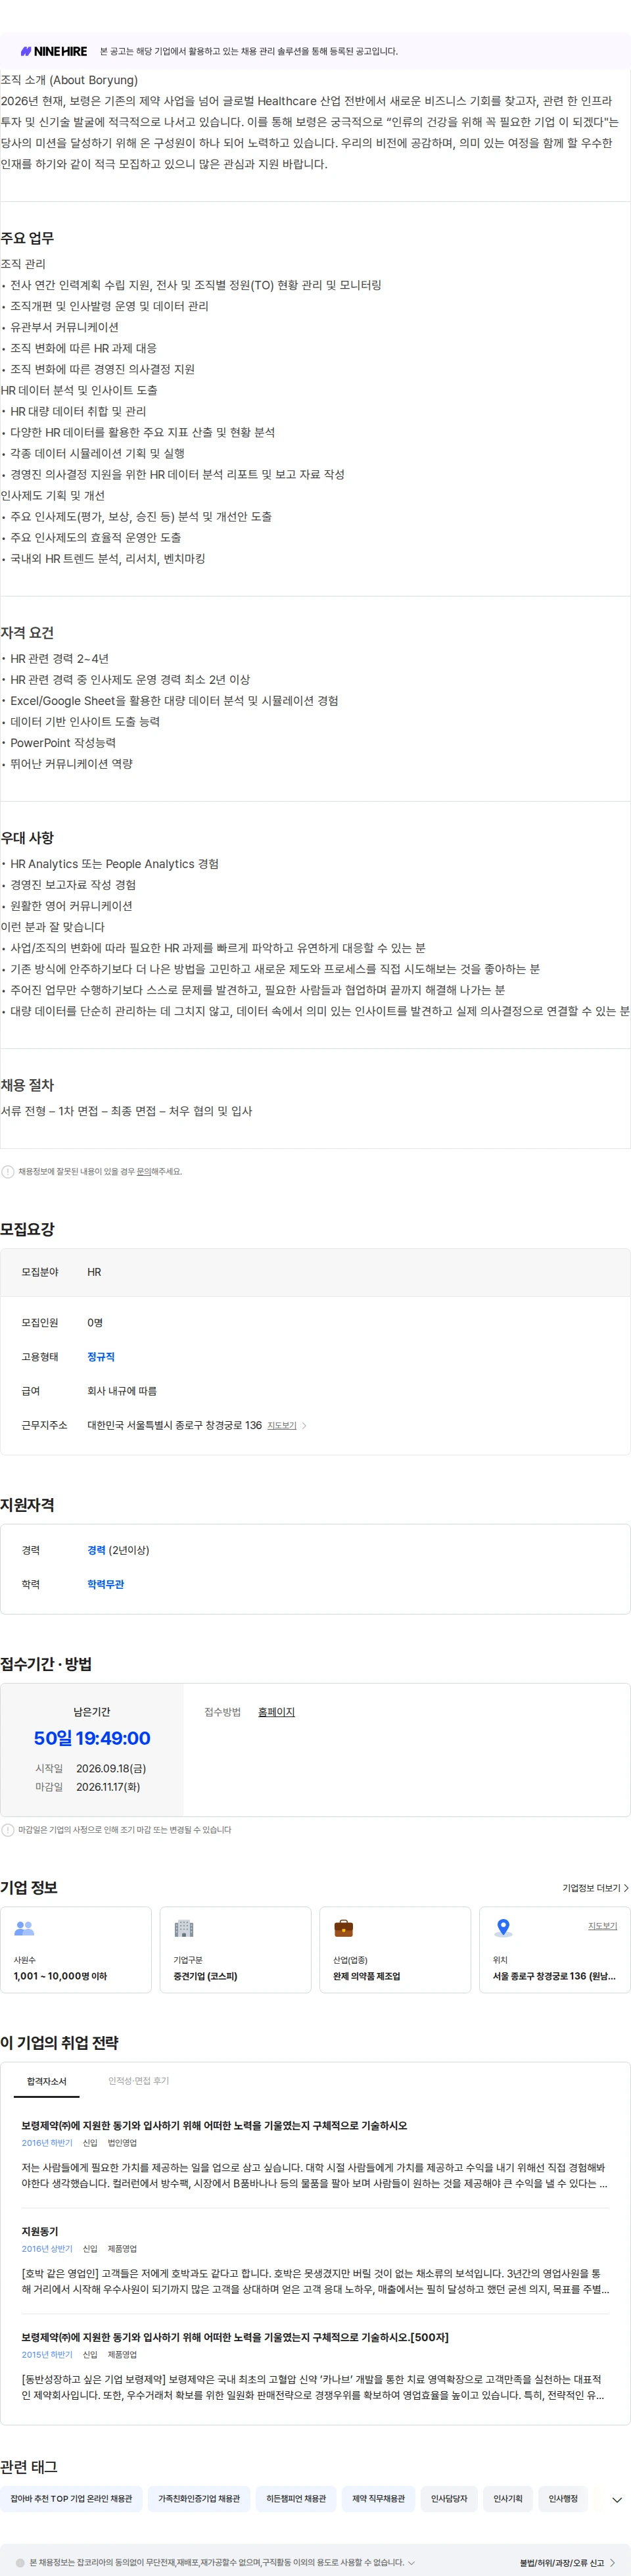Viewport: 631px width, 2576px height.
Task: Click the start date 2026.09.18(금)
Action: (111, 1768)
